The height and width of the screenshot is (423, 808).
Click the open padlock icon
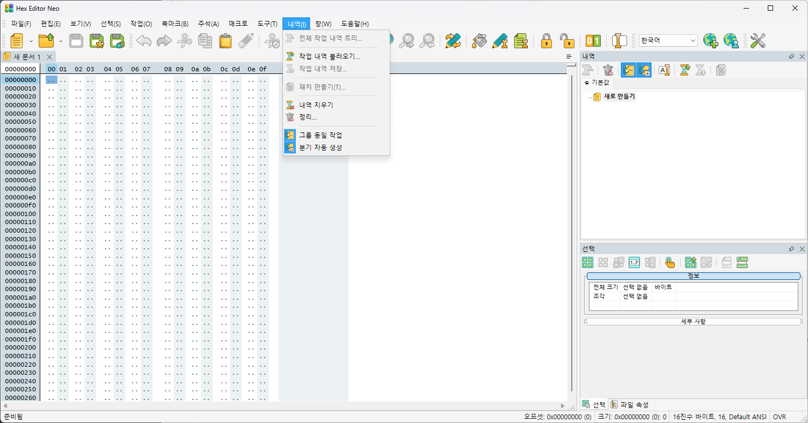tap(567, 41)
